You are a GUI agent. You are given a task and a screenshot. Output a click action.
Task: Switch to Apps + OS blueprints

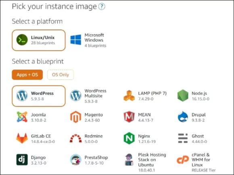27,75
